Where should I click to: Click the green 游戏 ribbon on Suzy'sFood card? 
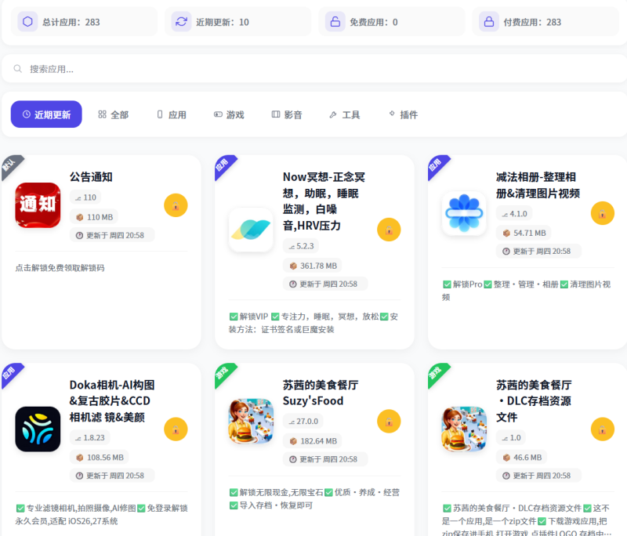pos(223,372)
